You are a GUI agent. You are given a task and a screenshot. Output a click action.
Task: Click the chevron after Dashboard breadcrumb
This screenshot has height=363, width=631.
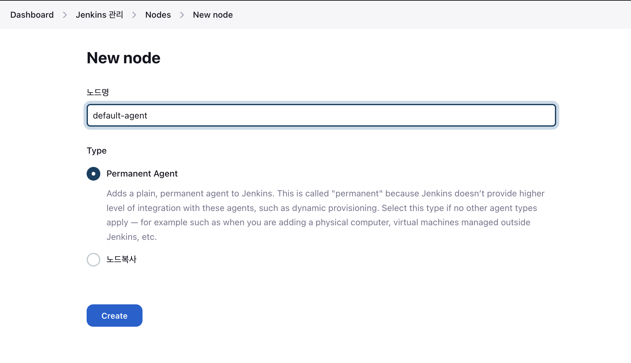65,15
